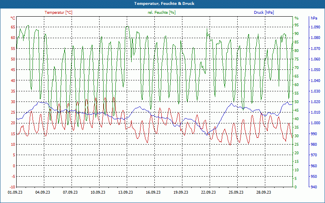Select red temperature axis value "45"
The image size is (325, 203).
click(13, 69)
